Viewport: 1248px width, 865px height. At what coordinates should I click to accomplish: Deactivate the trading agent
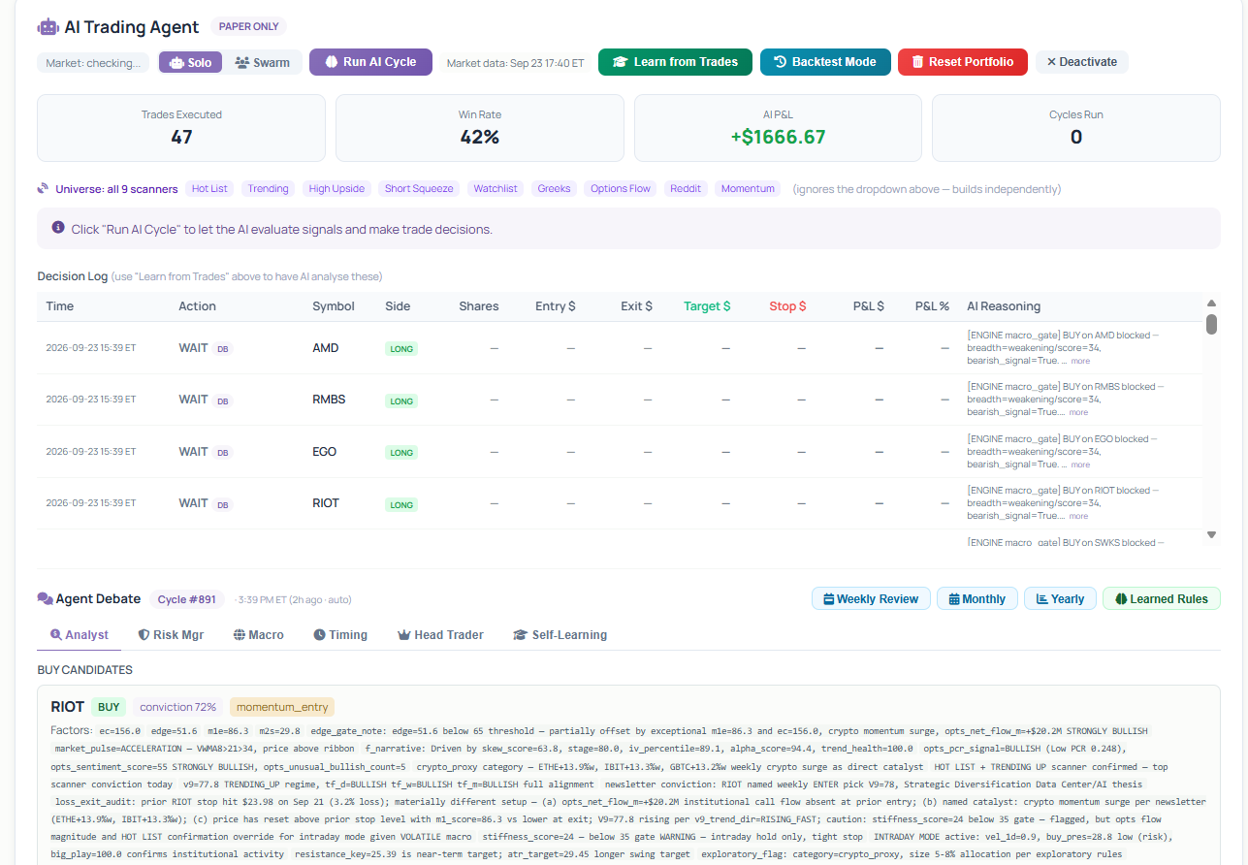(x=1081, y=62)
